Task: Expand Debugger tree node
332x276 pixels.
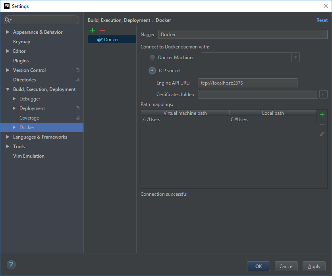Action: 14,98
